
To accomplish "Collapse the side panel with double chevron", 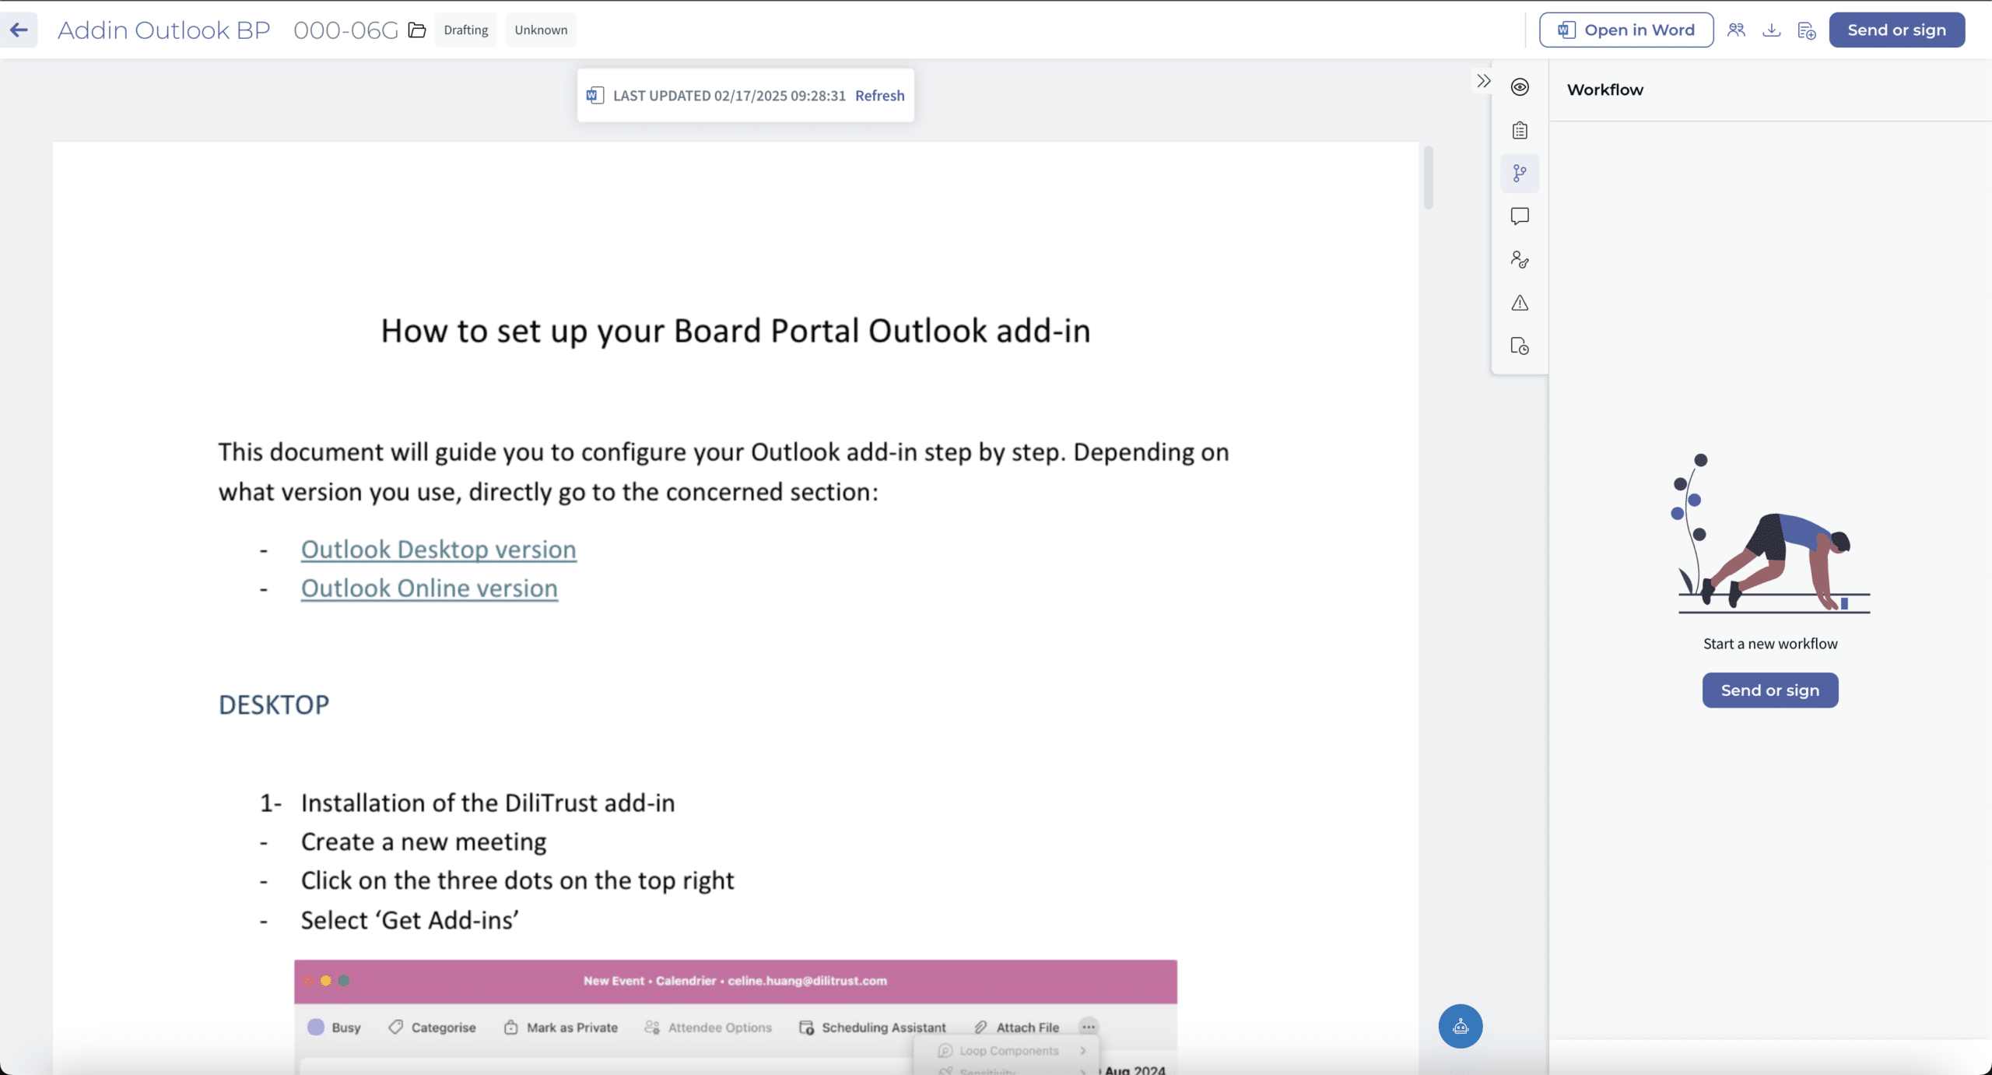I will click(1484, 81).
